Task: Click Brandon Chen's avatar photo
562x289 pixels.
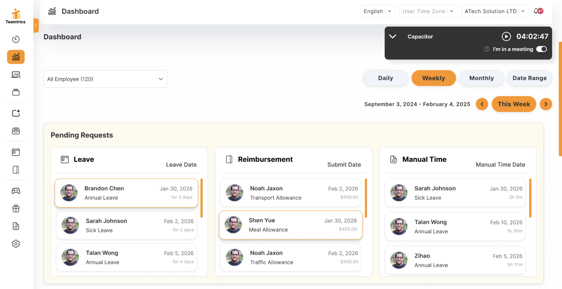Action: (x=69, y=193)
